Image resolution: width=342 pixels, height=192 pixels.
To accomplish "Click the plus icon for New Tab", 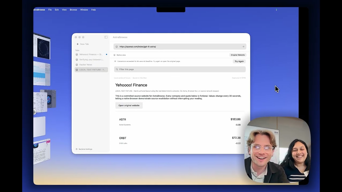I will pyautogui.click(x=77, y=44).
